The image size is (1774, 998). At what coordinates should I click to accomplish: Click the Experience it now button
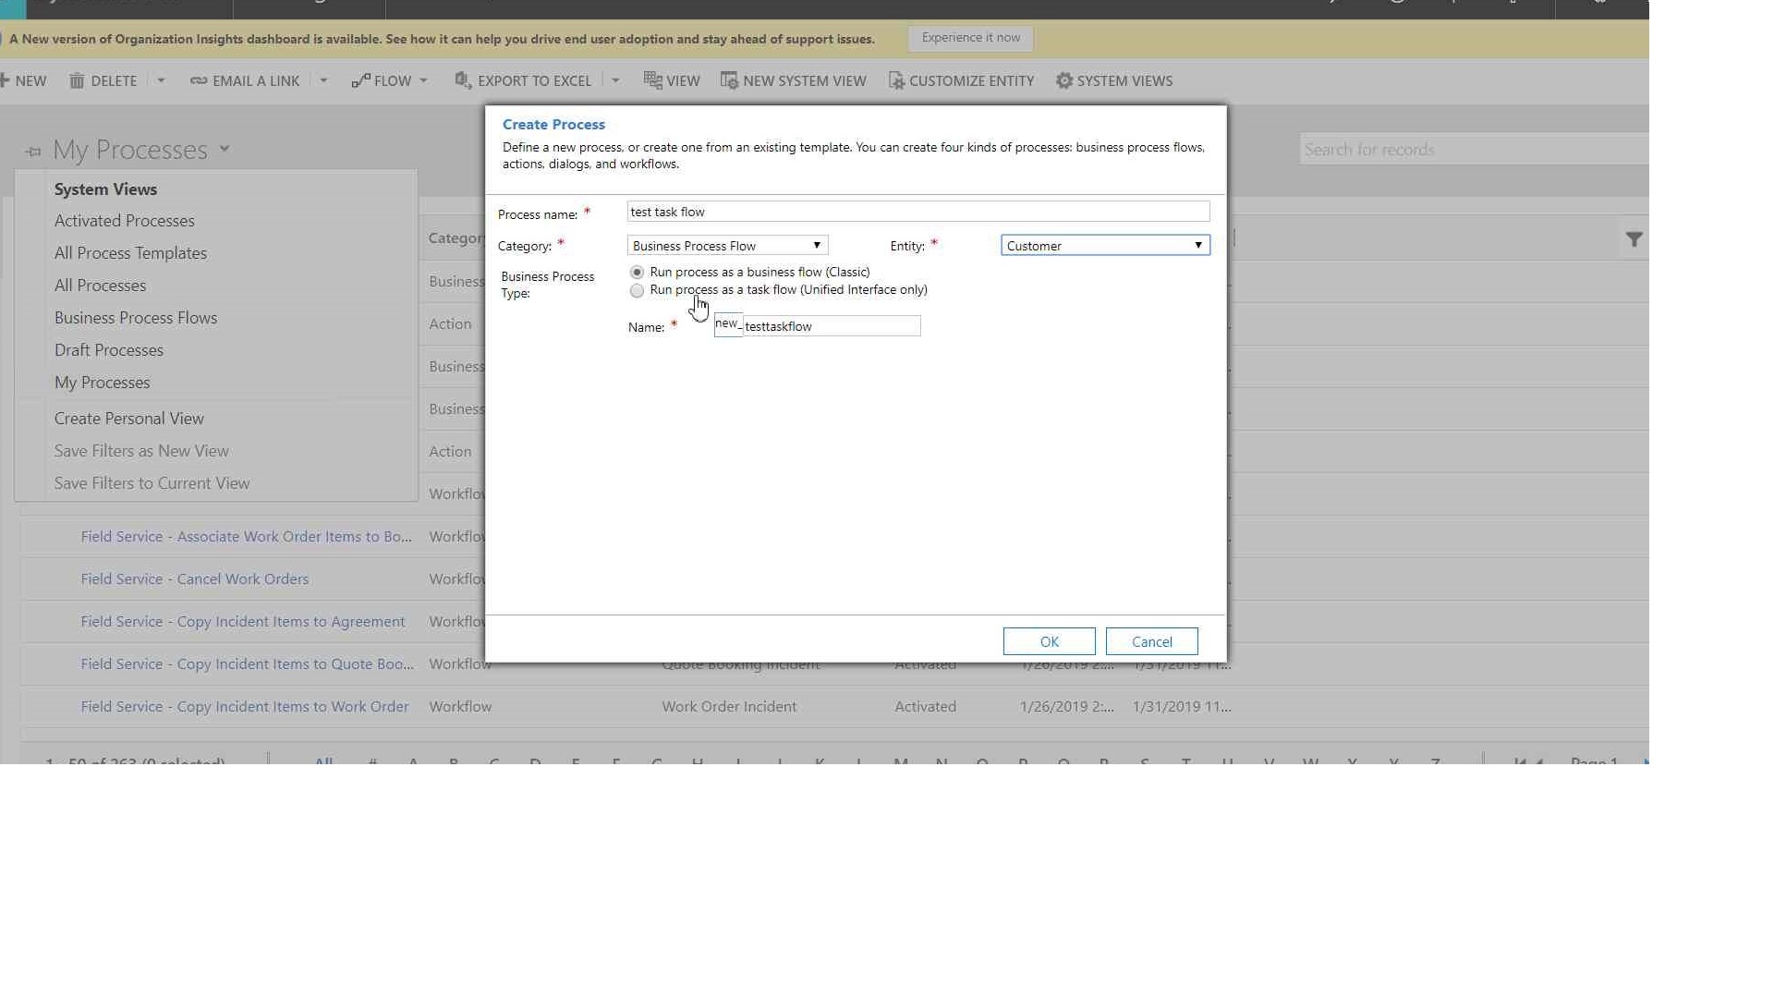point(970,38)
